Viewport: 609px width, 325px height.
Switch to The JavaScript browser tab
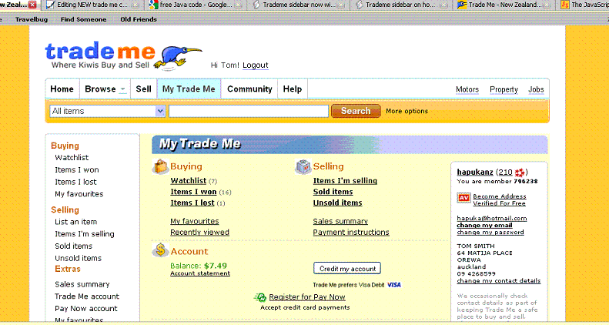coord(584,5)
